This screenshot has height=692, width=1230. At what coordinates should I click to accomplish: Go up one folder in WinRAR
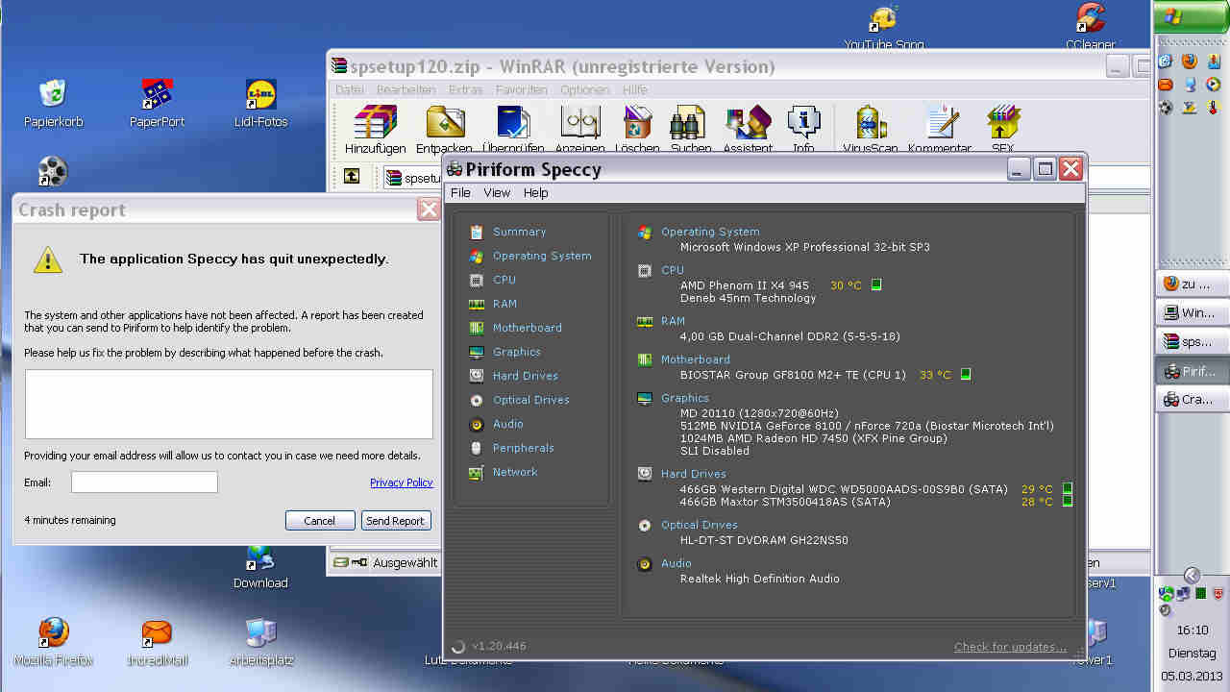click(x=352, y=176)
